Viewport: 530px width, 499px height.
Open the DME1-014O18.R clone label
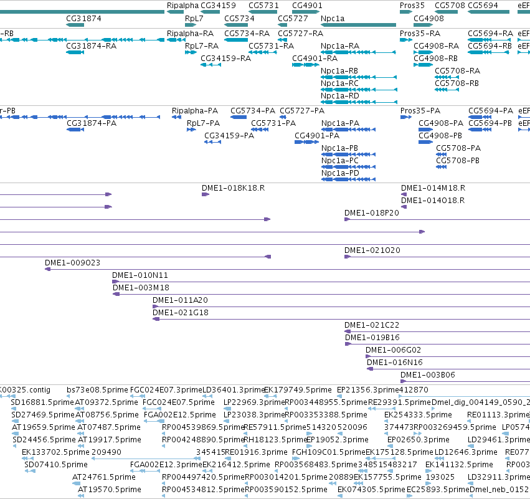(x=433, y=201)
